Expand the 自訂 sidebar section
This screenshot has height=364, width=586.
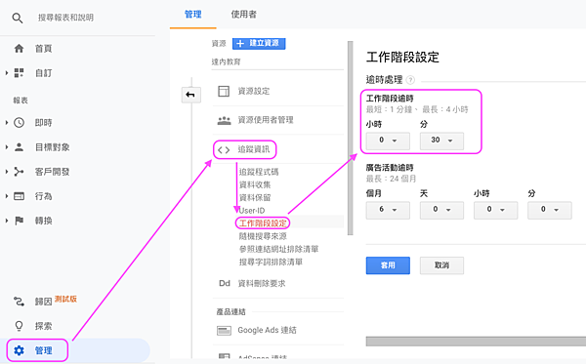pos(7,73)
